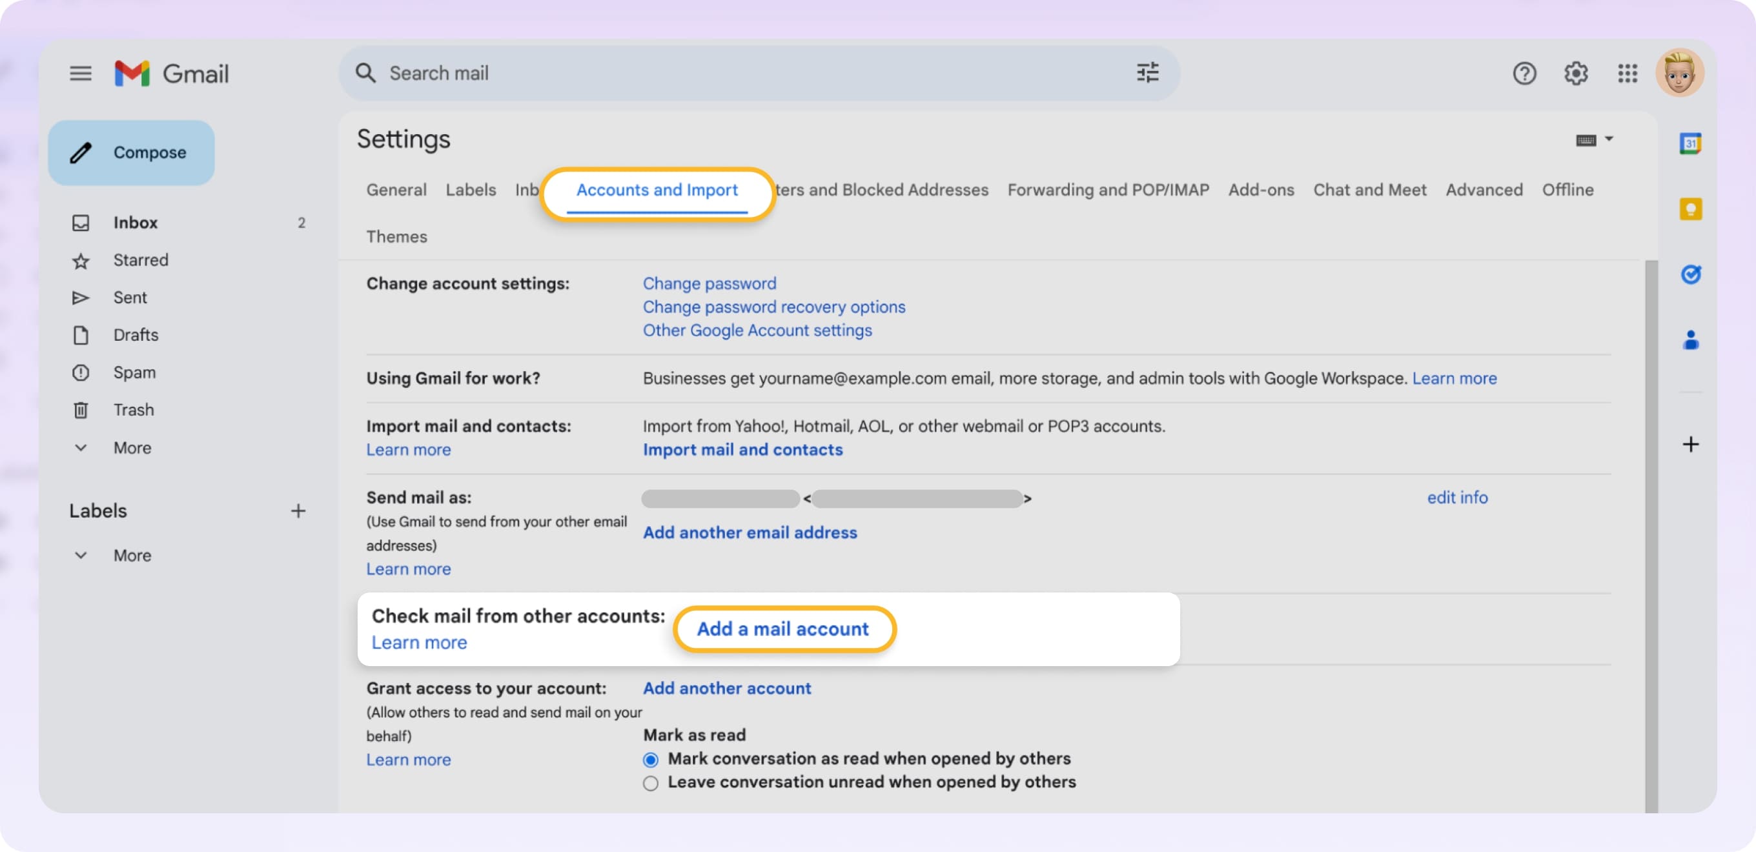Open search options filter icon

1147,73
